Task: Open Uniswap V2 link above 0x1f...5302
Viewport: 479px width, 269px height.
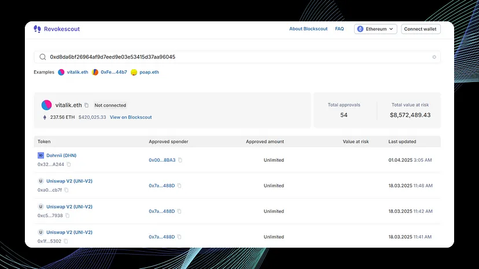Action: [69, 233]
